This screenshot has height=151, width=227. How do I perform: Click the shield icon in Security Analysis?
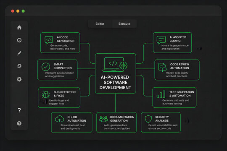[x=148, y=119]
